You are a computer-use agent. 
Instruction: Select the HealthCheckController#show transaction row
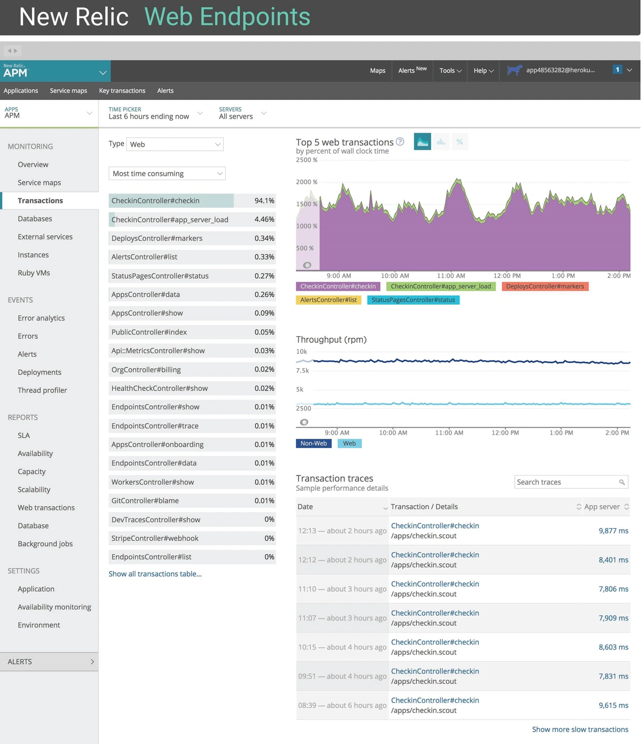pyautogui.click(x=192, y=389)
